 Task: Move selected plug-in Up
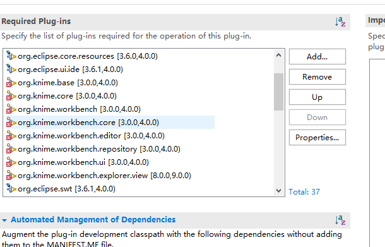point(317,97)
